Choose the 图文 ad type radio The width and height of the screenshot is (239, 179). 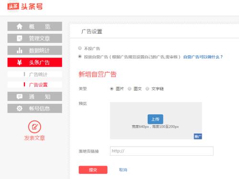(x=130, y=89)
